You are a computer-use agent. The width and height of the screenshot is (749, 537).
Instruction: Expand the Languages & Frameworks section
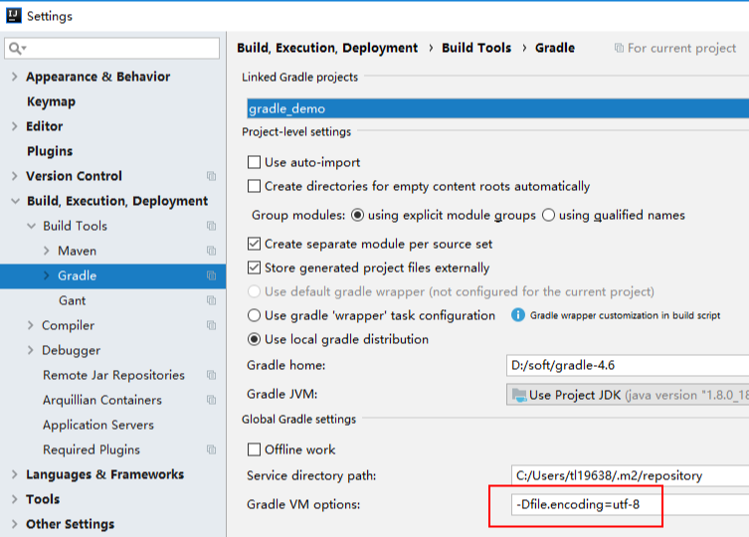point(14,474)
